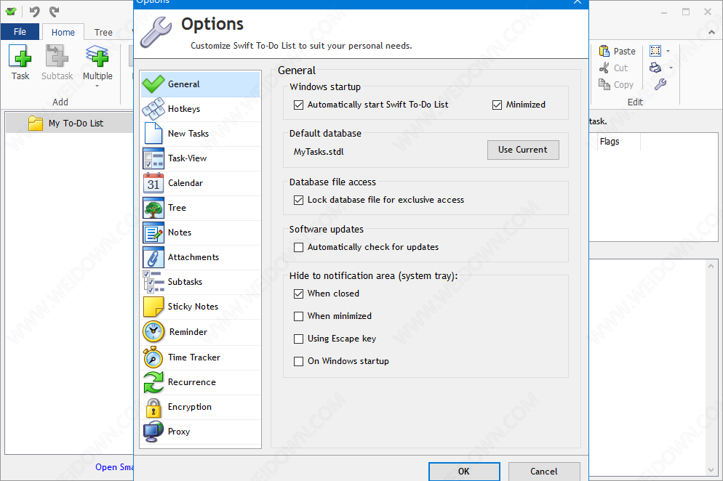Switch to the Tree ribbon tab

[x=103, y=32]
